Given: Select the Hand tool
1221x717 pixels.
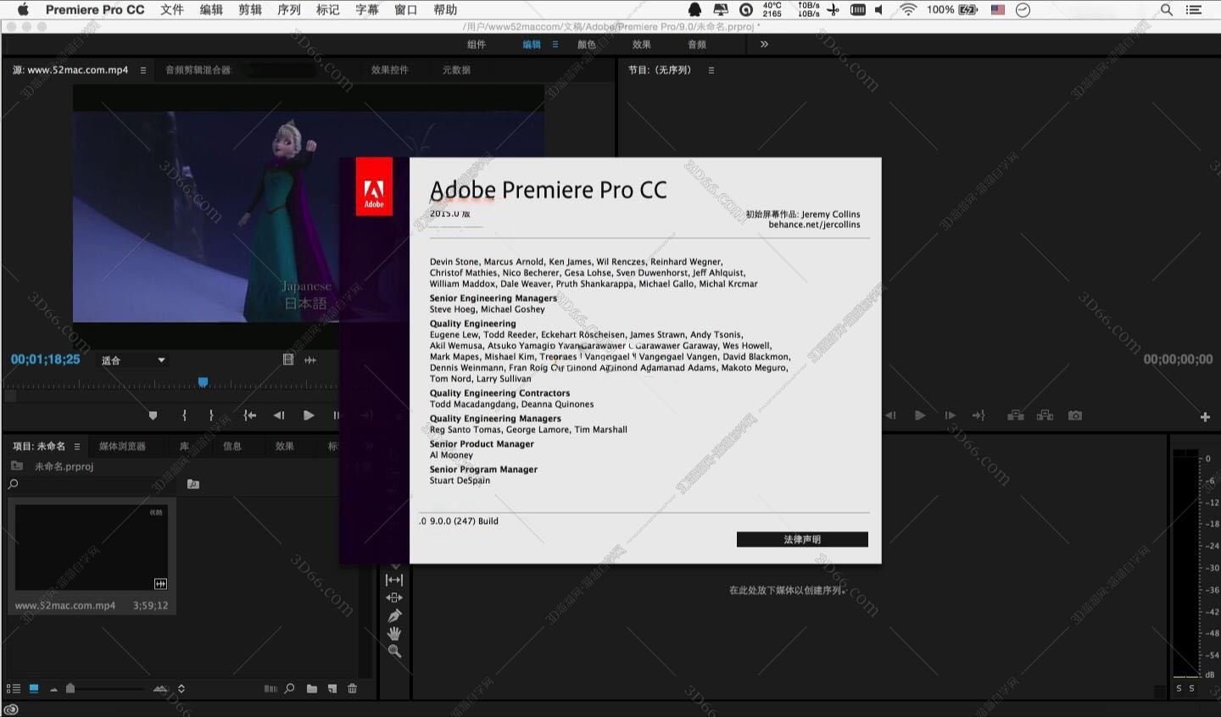Looking at the screenshot, I should click(394, 633).
